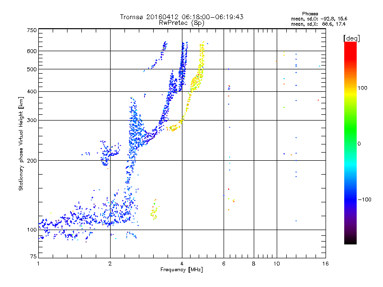383x287 pixels.
Task: Click the plot title 'Tromsø 20160412 06:18:00-06:19:43'
Action: (x=181, y=17)
